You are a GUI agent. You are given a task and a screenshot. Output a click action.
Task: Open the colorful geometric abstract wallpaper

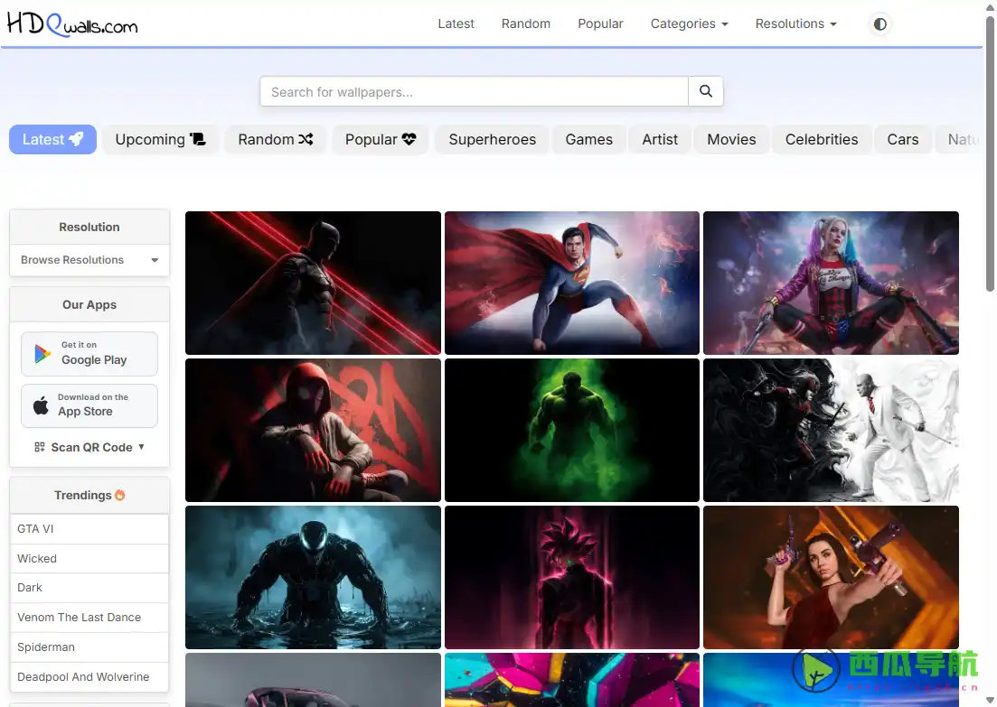(x=571, y=680)
